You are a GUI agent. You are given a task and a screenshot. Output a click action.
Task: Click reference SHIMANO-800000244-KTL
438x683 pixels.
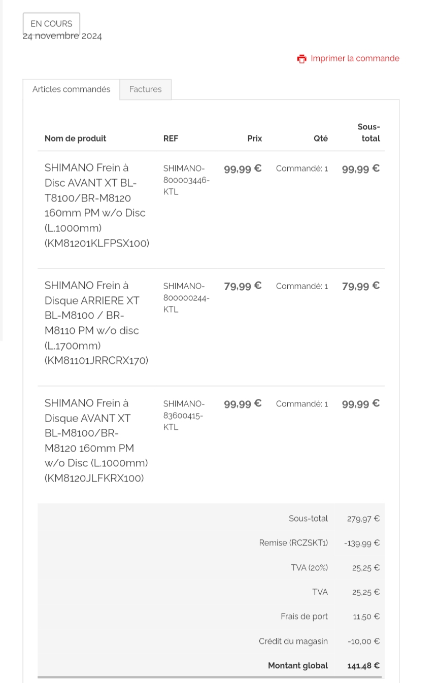click(186, 298)
